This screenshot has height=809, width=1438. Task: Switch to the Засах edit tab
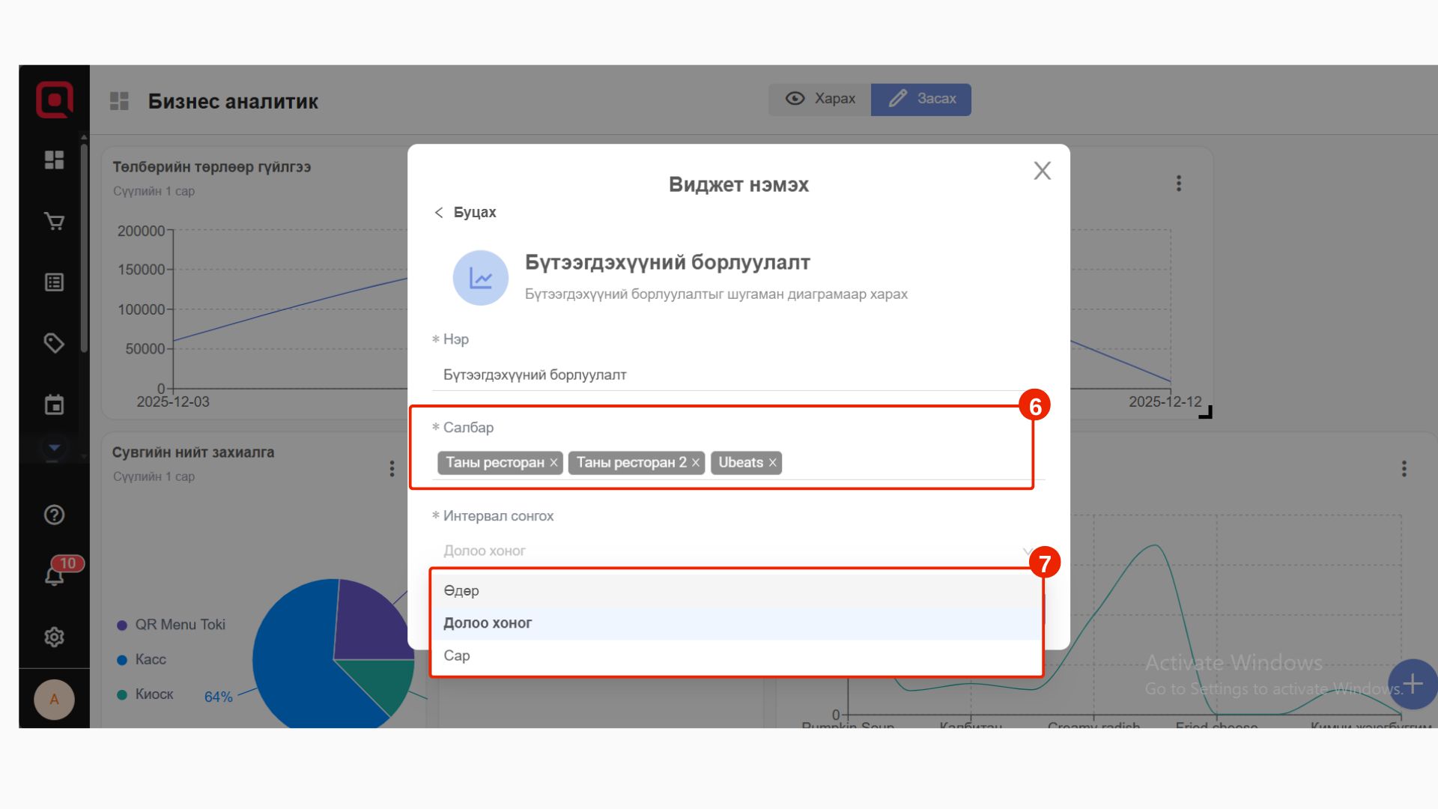(x=921, y=99)
